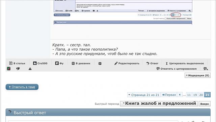Image resolution: width=216 pixels, height=122 pixels.
Task: Click the dark icon next to red-green square
Action: (18, 69)
